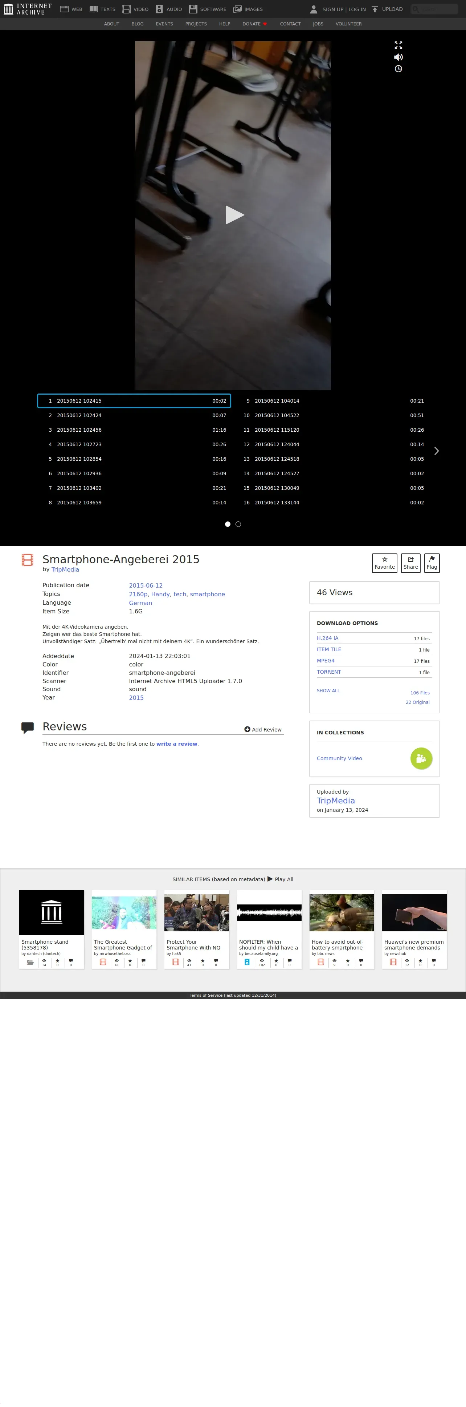Open the Video section
Image resolution: width=466 pixels, height=1407 pixels.
pyautogui.click(x=135, y=9)
